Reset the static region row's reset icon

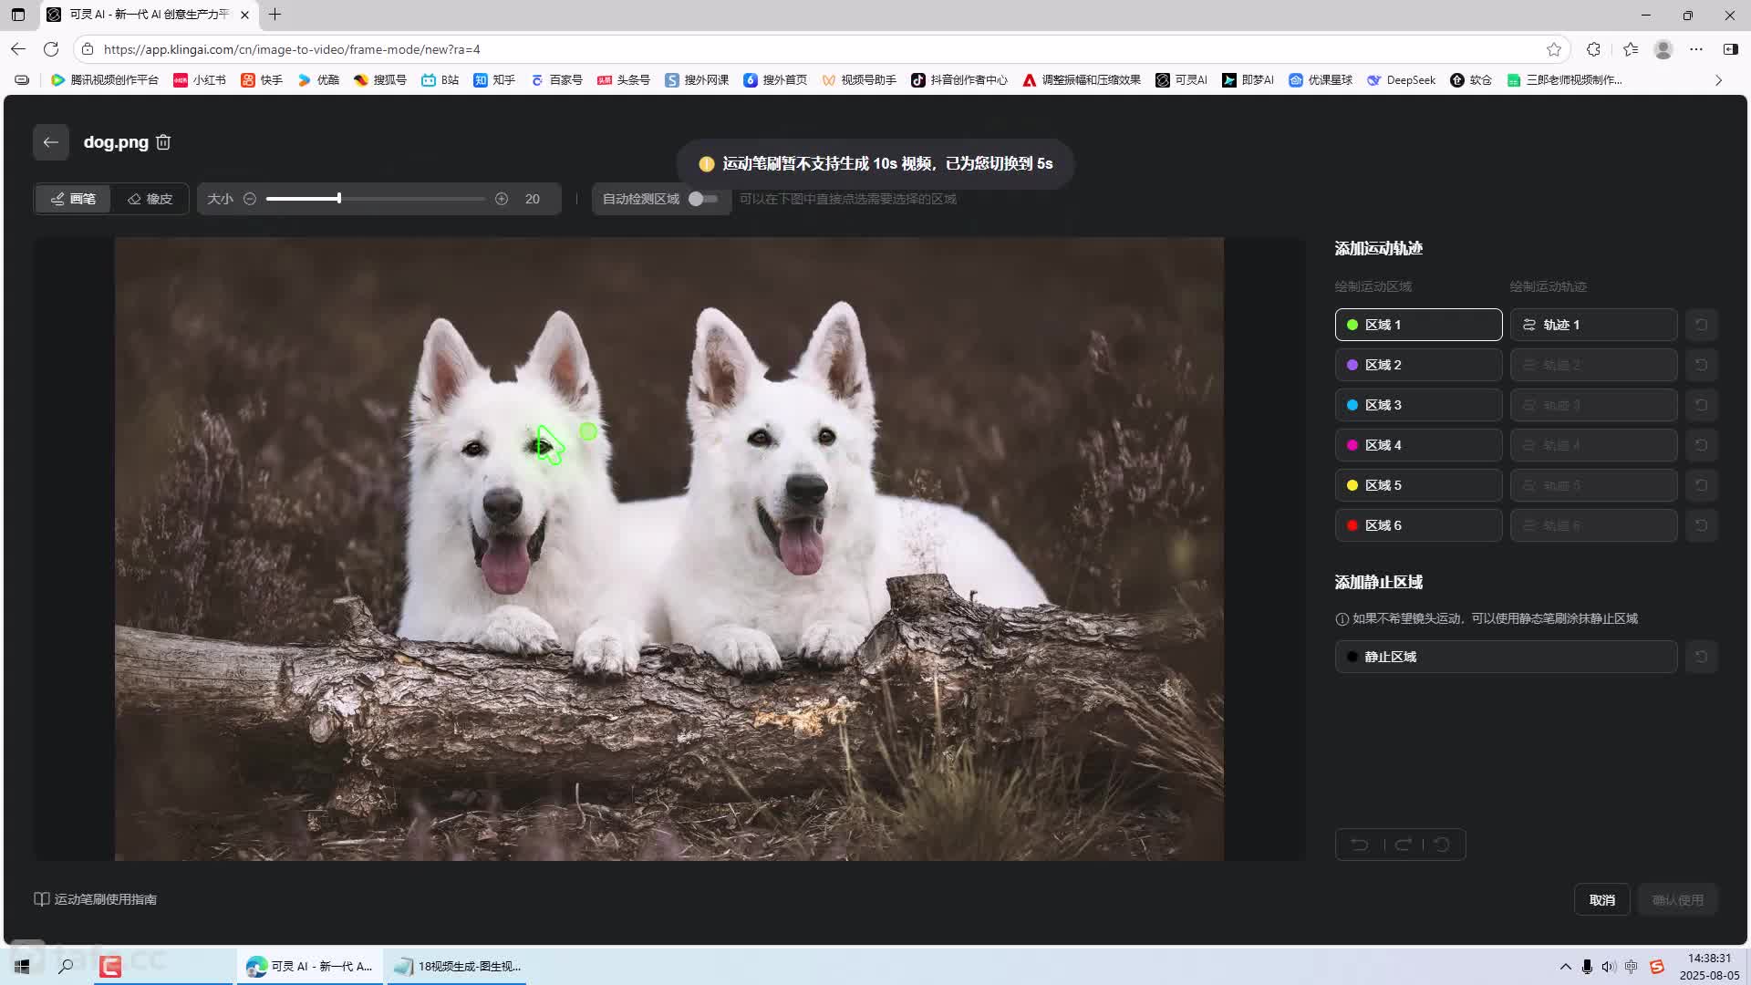pyautogui.click(x=1701, y=657)
